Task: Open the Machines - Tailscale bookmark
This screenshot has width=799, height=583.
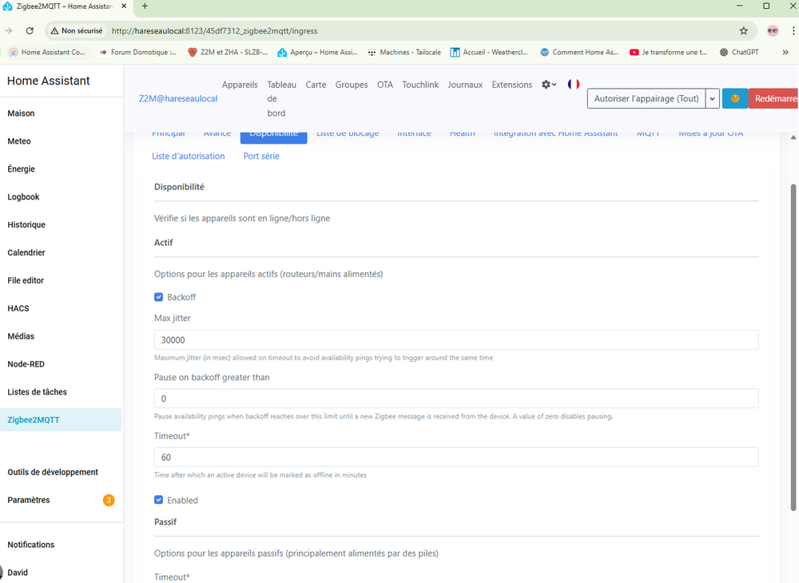Action: (x=404, y=52)
